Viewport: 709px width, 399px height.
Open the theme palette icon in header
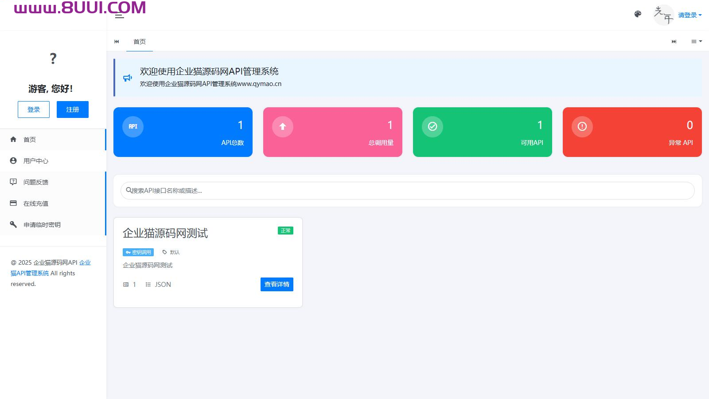click(637, 14)
